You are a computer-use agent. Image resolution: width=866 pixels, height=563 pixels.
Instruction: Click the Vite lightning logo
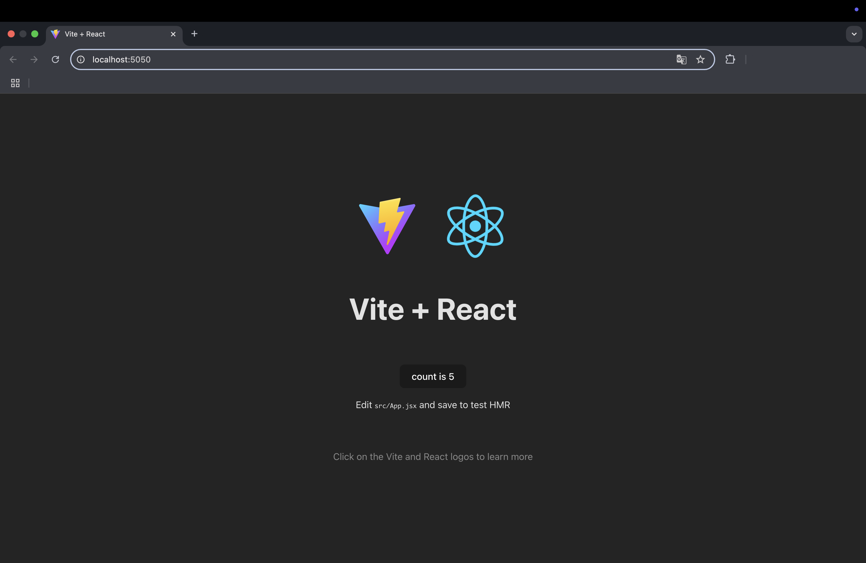(x=387, y=226)
